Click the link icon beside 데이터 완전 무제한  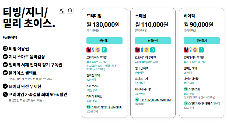click(x=5, y=86)
